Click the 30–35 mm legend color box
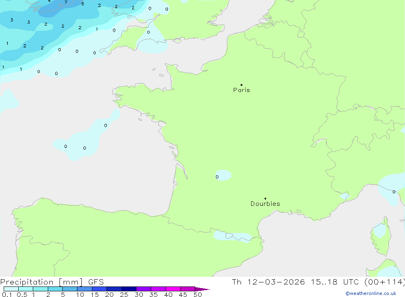 click(x=144, y=289)
